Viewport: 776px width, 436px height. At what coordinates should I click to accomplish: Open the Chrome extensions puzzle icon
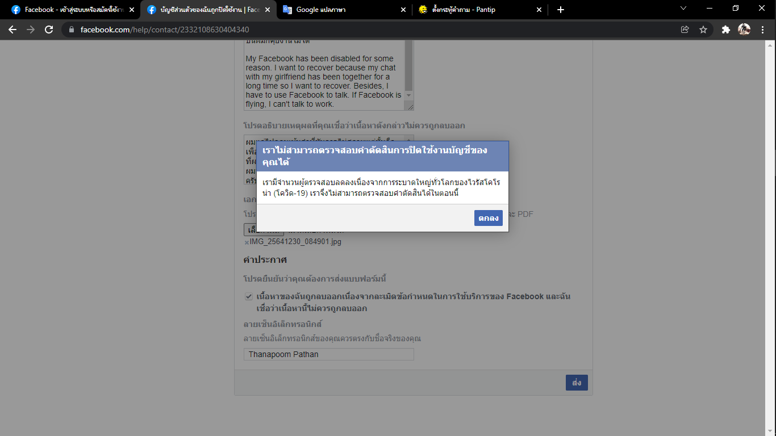coord(726,30)
